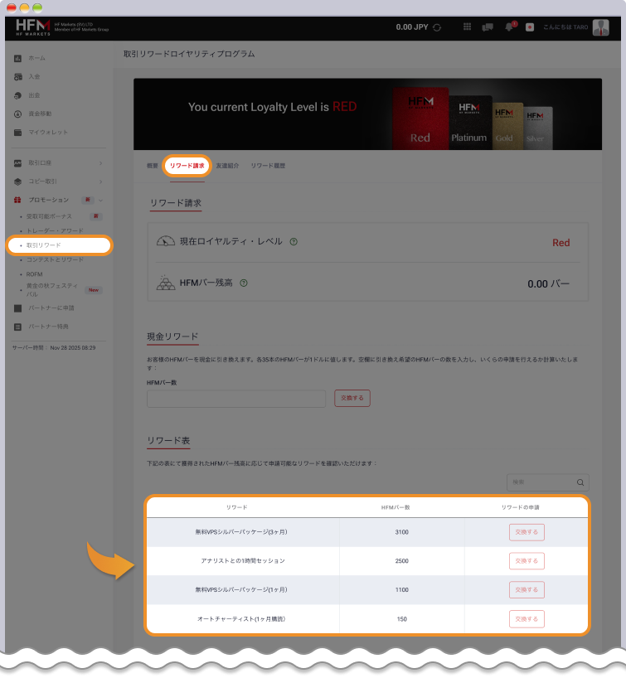This screenshot has height=678, width=626.
Task: Open the chat messages icon in header
Action: pyautogui.click(x=488, y=27)
